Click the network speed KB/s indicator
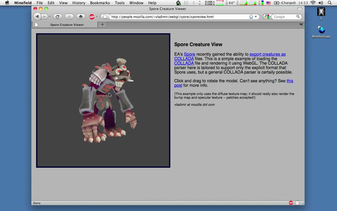This screenshot has height=211, width=337. coord(210,3)
